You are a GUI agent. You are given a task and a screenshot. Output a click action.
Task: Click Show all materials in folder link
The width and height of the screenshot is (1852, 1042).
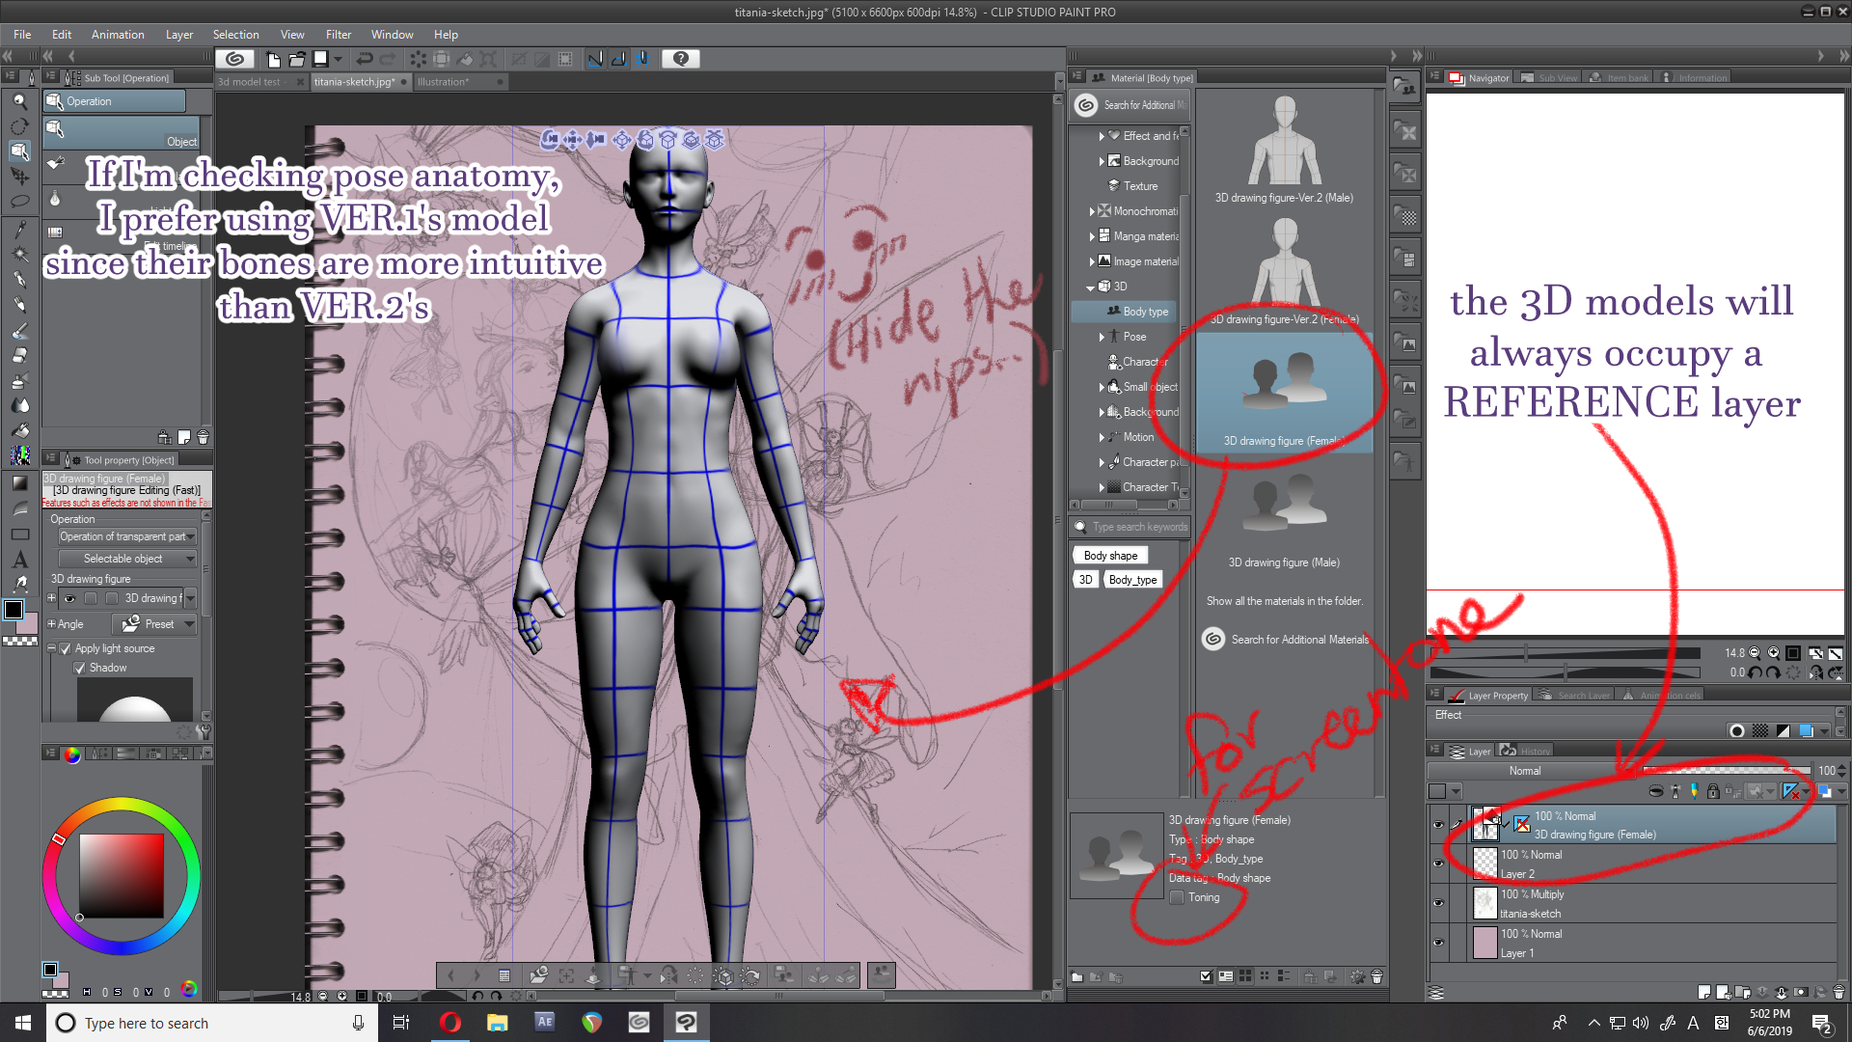pyautogui.click(x=1284, y=600)
